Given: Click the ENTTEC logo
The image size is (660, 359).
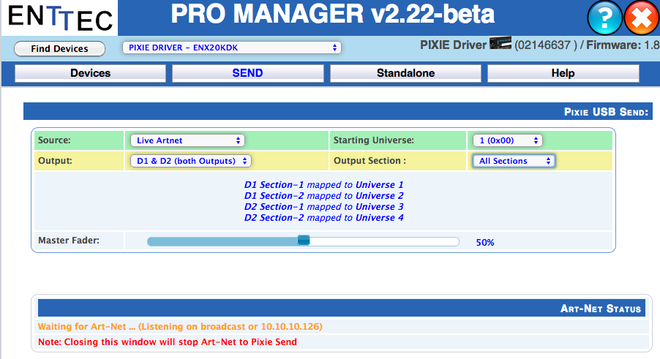Looking at the screenshot, I should click(61, 19).
